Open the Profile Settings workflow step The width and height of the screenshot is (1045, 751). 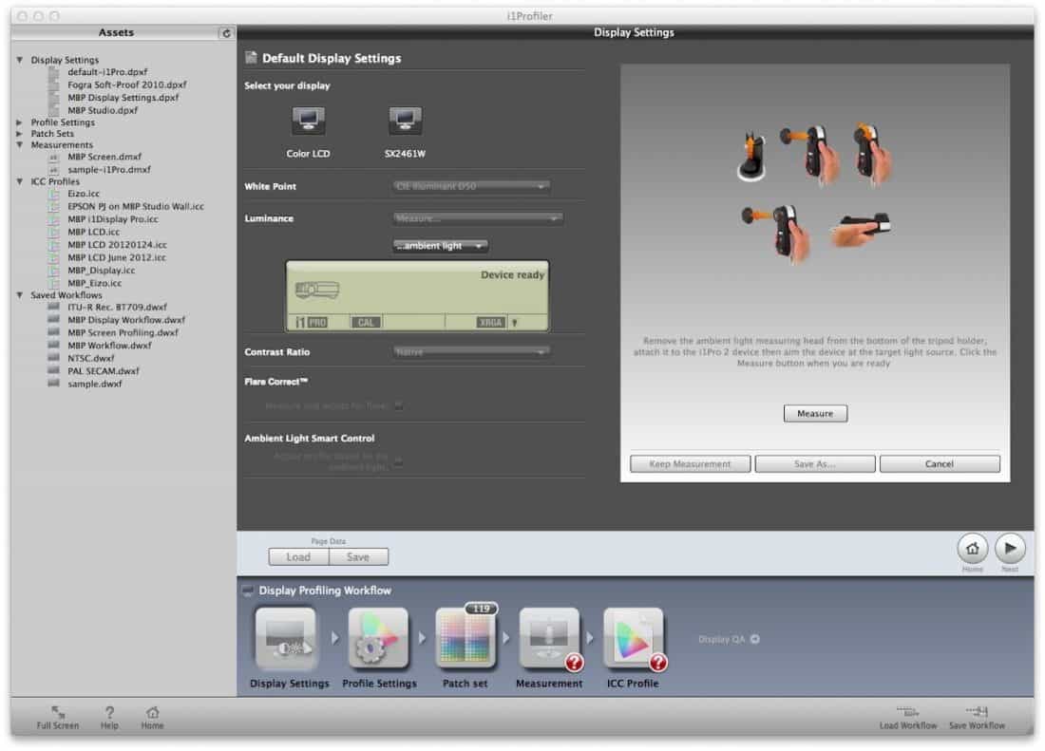378,640
